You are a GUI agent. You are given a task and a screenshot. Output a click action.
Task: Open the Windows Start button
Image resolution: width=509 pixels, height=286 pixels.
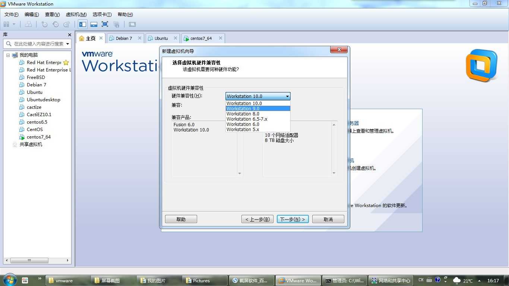pos(10,280)
